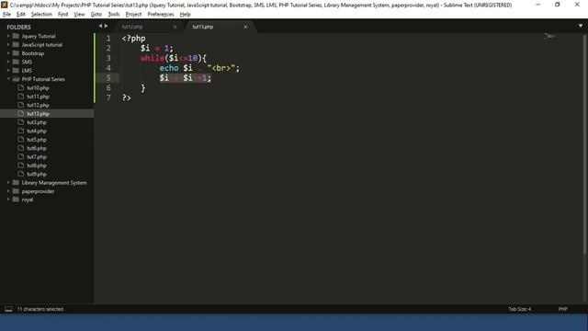
Task: Open the Goto menu
Action: click(x=96, y=15)
